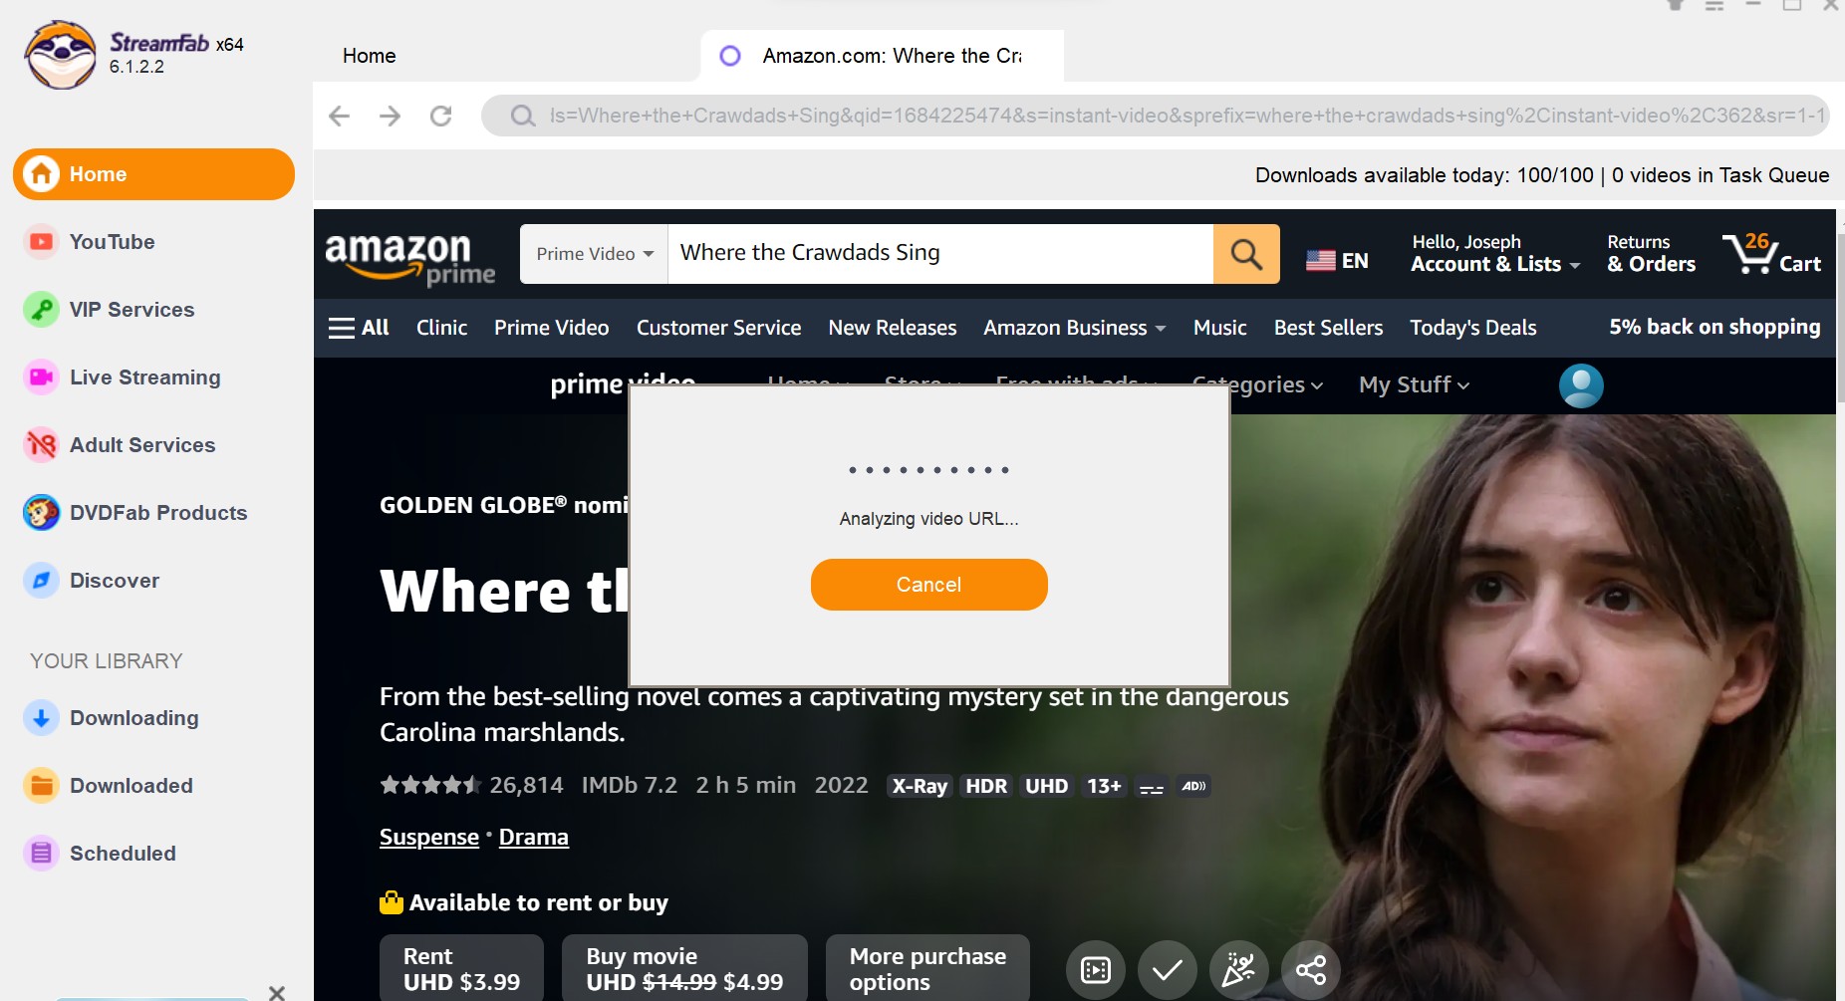Open New Releases link
Screen dimensions: 1845x1001
893,328
